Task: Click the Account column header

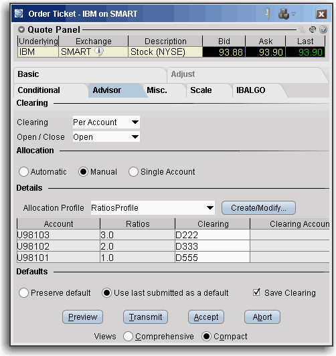Action: pyautogui.click(x=58, y=224)
